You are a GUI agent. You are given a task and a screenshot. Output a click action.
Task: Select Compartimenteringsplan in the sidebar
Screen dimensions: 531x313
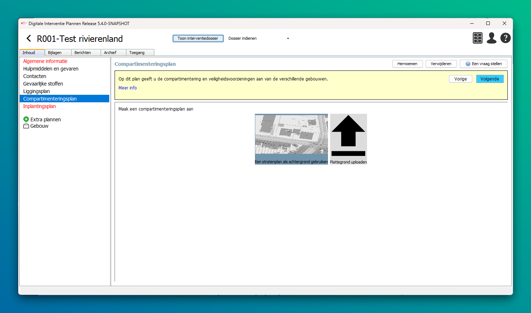coord(64,99)
